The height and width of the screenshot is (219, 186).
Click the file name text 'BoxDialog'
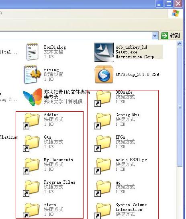pyautogui.click(x=55, y=47)
